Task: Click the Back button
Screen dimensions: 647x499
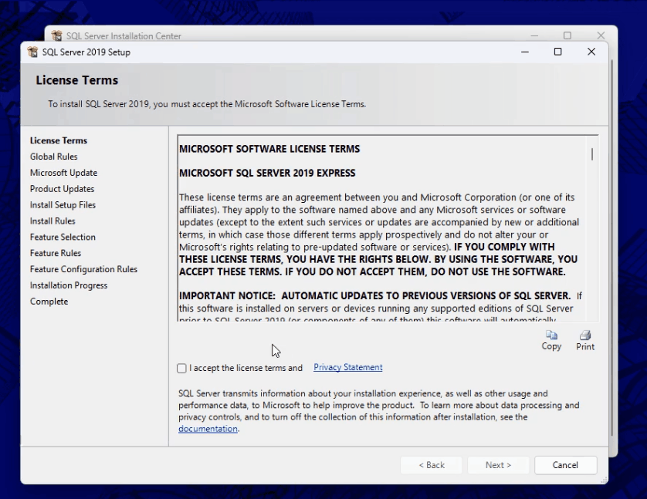Action: pyautogui.click(x=431, y=465)
